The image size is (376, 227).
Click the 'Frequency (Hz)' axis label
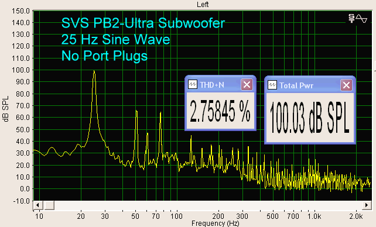pyautogui.click(x=215, y=223)
